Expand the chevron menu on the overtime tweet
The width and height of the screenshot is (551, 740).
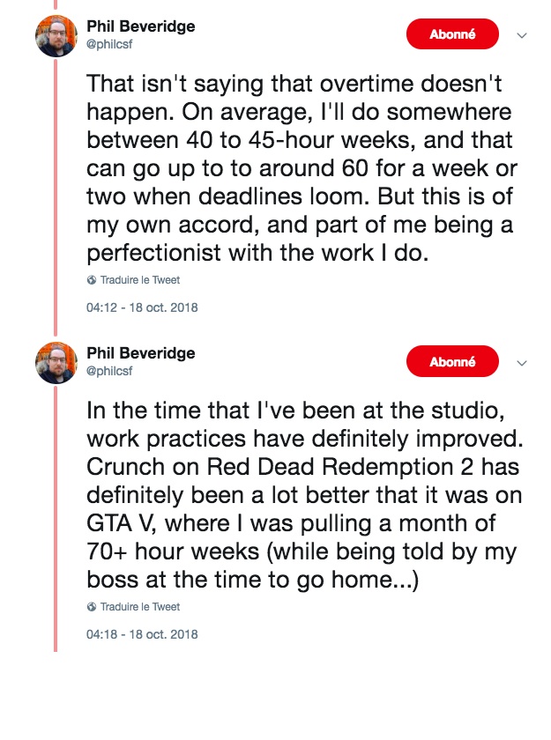coord(521,36)
